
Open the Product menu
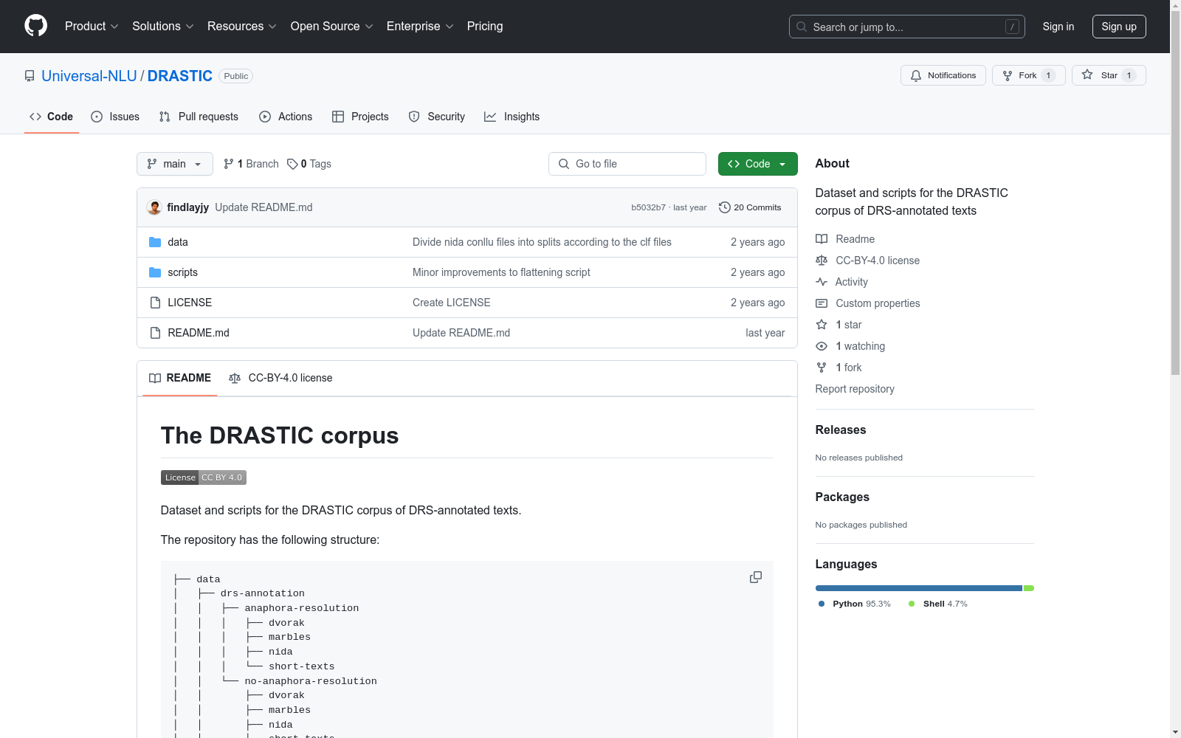coord(92,26)
